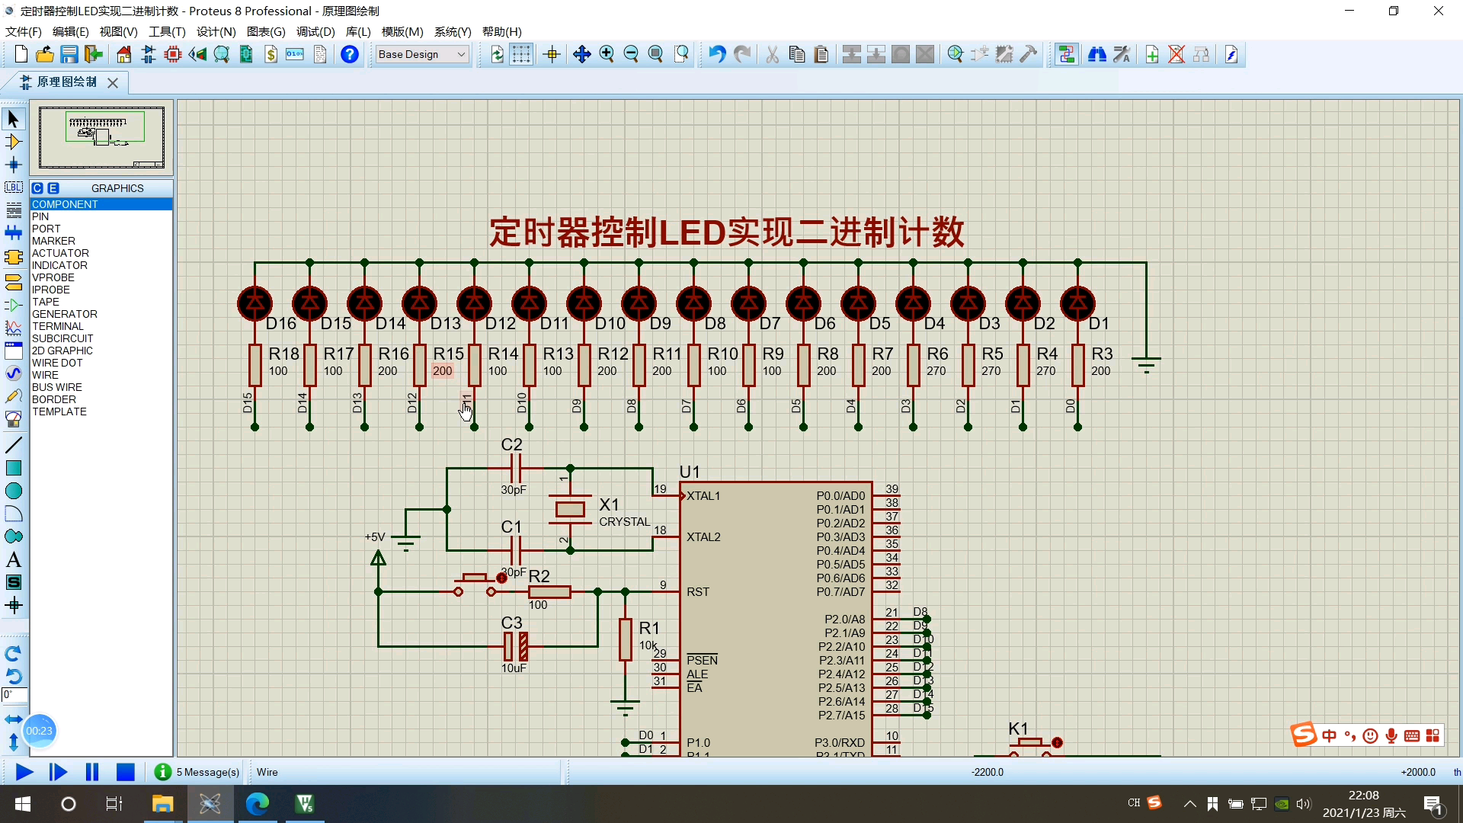Click the schematic overview thumbnail

[x=101, y=138]
